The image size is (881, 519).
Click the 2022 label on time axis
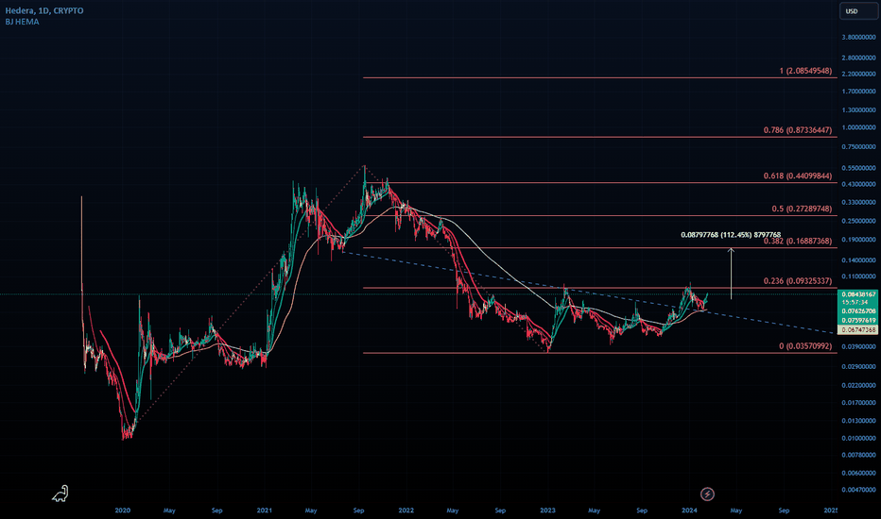pyautogui.click(x=406, y=511)
